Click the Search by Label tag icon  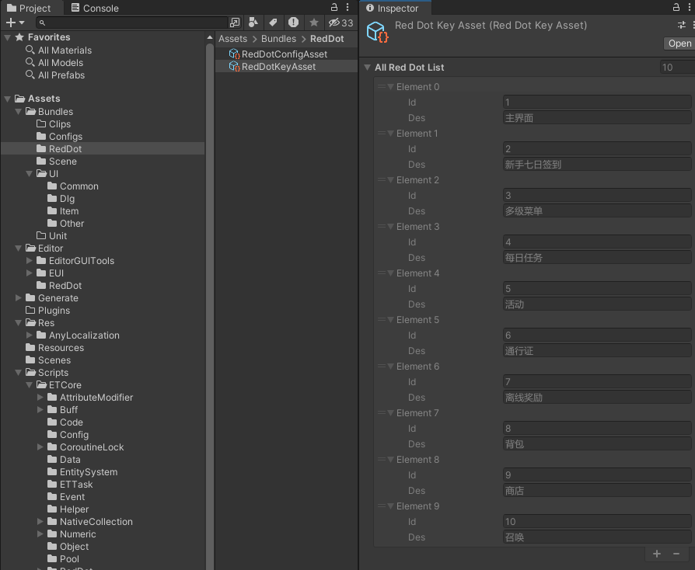274,23
